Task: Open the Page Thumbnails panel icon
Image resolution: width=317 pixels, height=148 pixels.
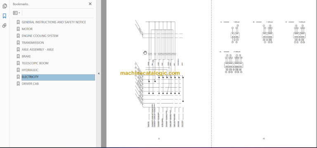Action: pos(5,6)
